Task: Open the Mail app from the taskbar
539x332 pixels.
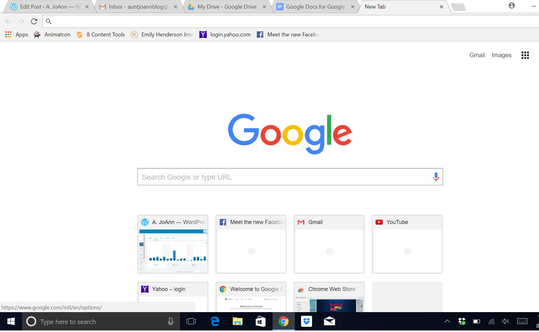Action: pos(330,322)
